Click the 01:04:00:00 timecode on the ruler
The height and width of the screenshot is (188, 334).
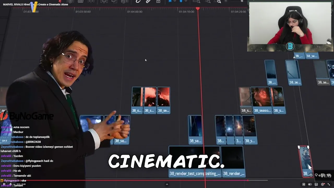pos(135,12)
